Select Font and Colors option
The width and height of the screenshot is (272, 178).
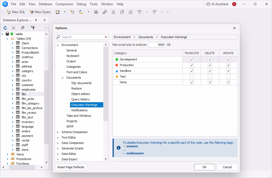[x=77, y=72]
